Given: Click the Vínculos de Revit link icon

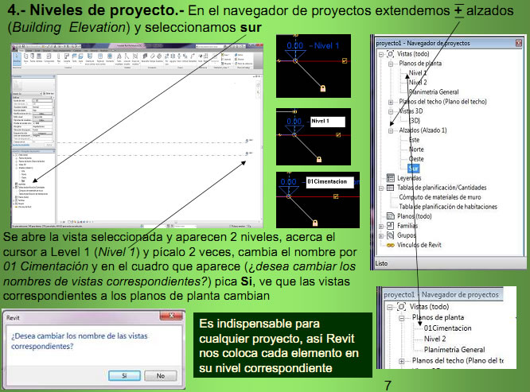Looking at the screenshot, I should pyautogui.click(x=391, y=246).
